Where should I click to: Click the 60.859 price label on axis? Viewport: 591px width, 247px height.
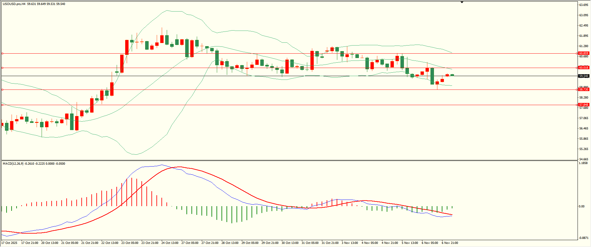[x=583, y=53]
